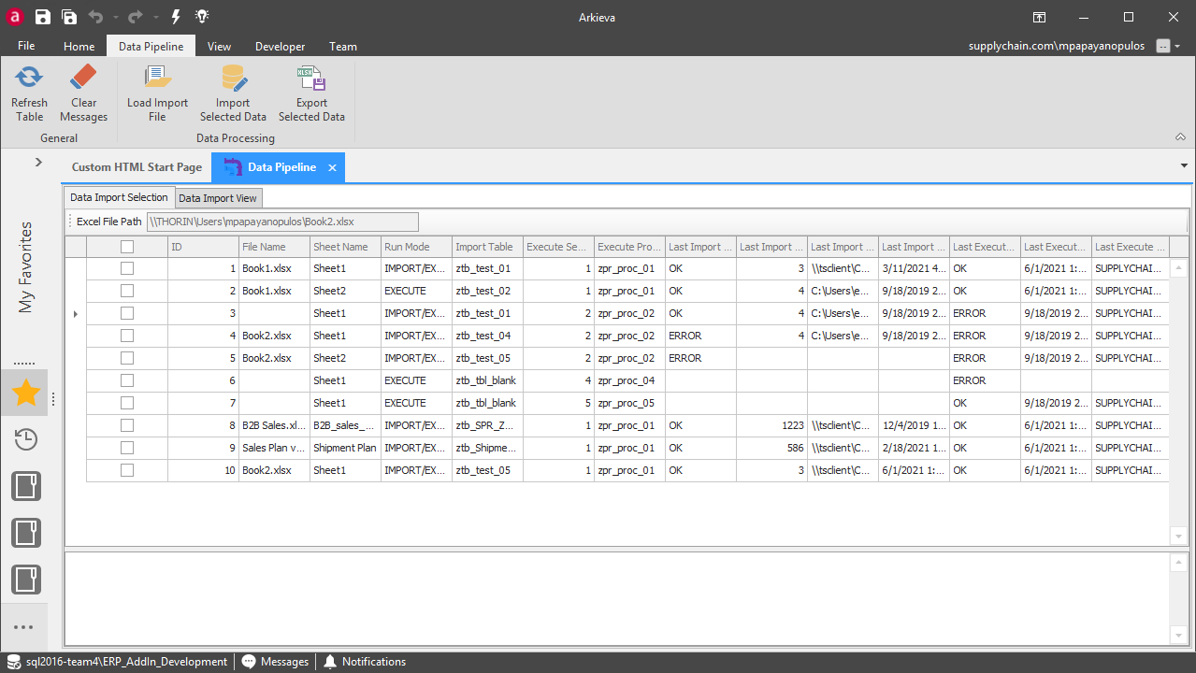Toggle the select-all header checkbox
Screen dimensions: 1196x673
127,247
